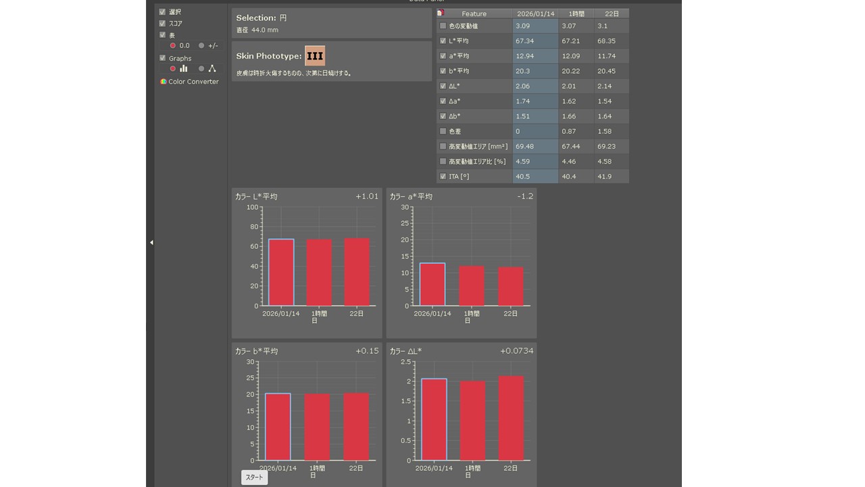The width and height of the screenshot is (865, 487).
Task: Select the 0.0 absolute value display option
Action: click(173, 46)
